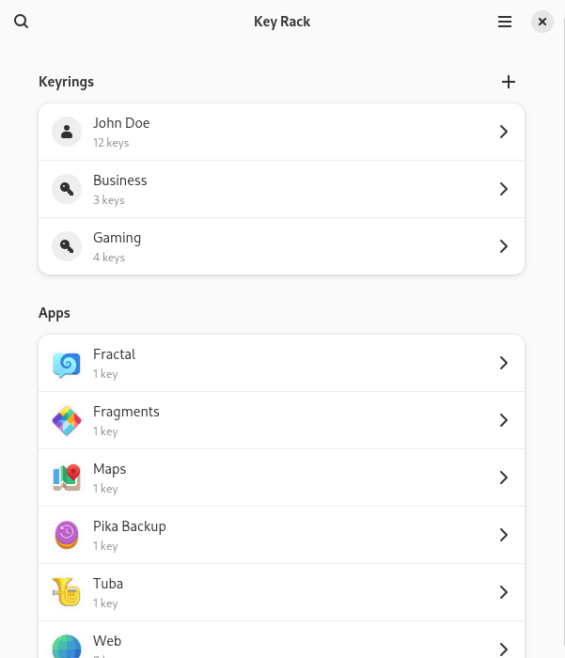Expand Gaming keyring chevron arrow
The image size is (565, 658).
[504, 246]
